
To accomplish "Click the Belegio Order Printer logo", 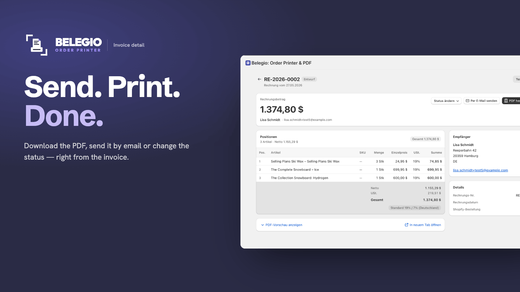I will [64, 45].
